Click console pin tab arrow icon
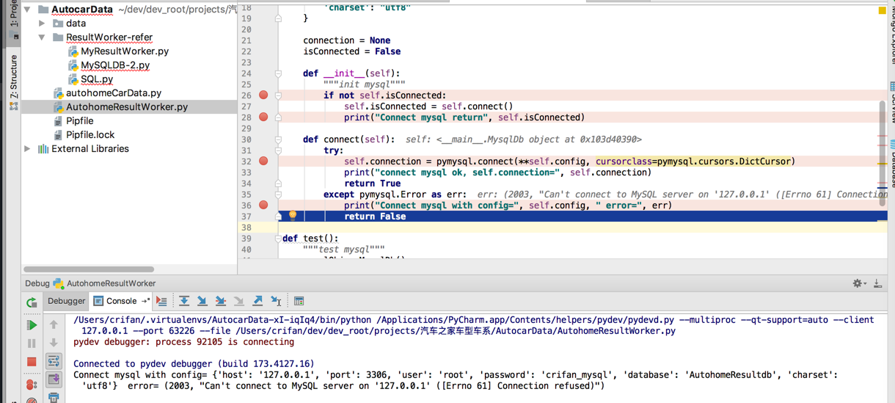Viewport: 895px width, 403px height. coord(145,301)
